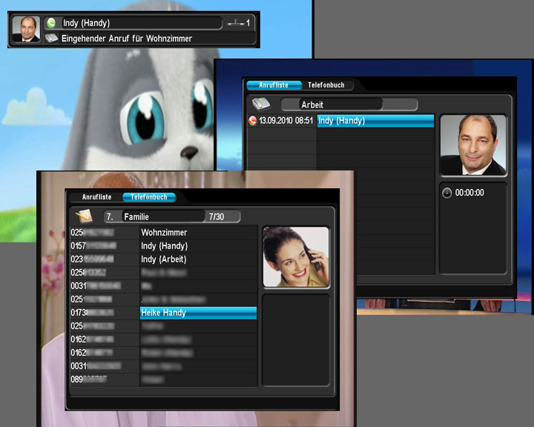Select the highlighted Heike Handy contact
Viewport: 534px width, 427px height.
(198, 313)
